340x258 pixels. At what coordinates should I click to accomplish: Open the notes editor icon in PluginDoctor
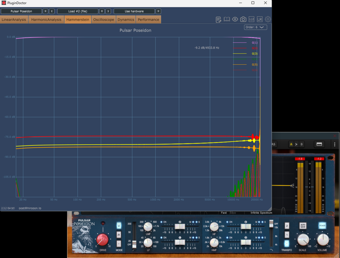coord(218,20)
